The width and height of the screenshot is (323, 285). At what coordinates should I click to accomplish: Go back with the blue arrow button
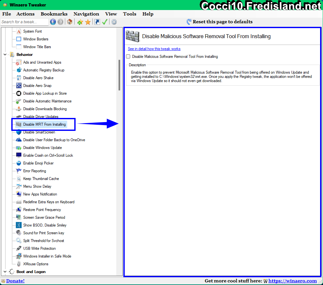tap(53, 22)
